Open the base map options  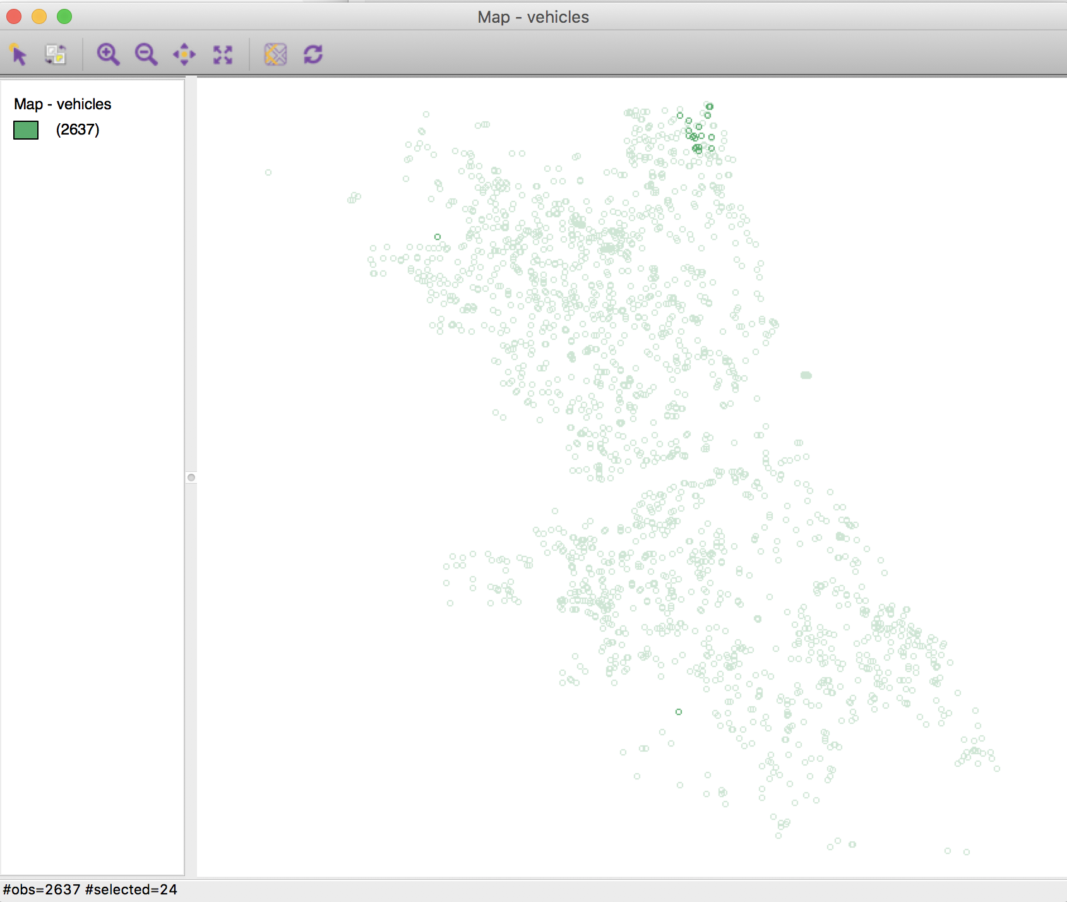277,55
